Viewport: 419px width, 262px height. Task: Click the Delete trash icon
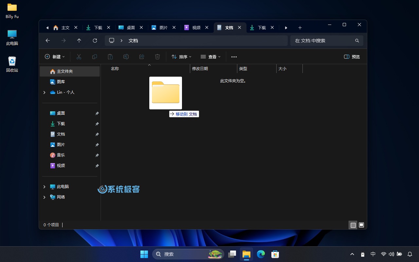tap(157, 57)
